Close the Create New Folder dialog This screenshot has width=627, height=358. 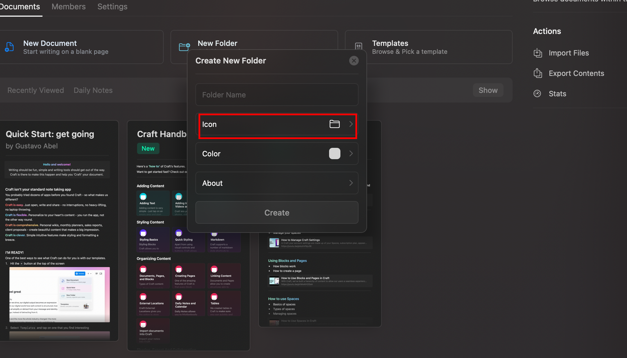[x=354, y=60]
